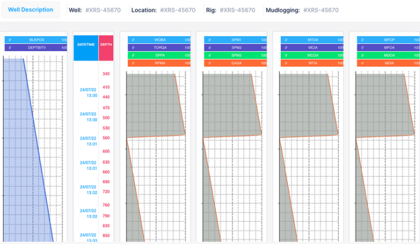
Task: Click the 560 depth marker
Action: click(106, 138)
